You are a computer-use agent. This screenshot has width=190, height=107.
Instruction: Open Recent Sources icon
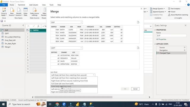coord(19,10)
